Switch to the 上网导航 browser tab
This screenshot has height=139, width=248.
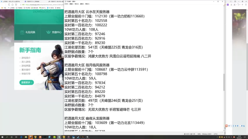[11, 2]
